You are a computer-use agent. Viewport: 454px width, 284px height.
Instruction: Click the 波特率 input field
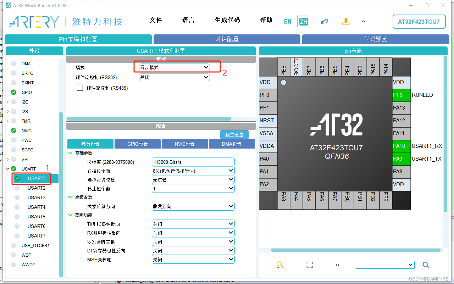click(x=193, y=162)
